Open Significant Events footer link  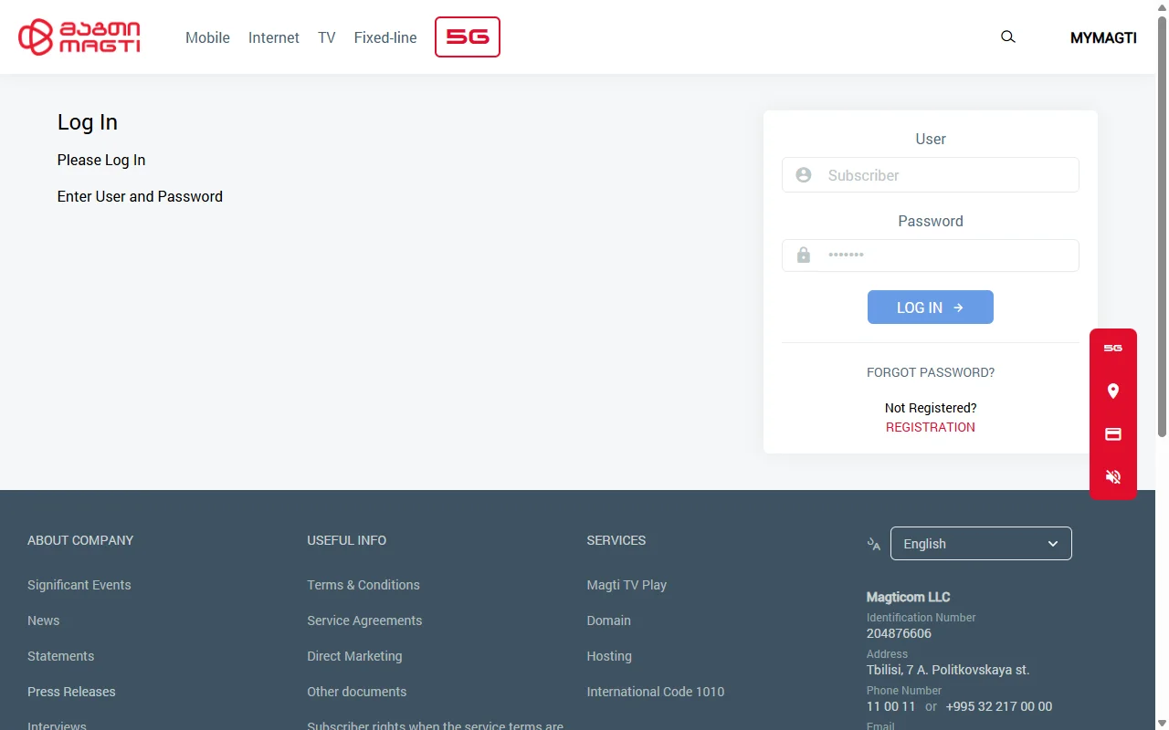click(x=79, y=585)
